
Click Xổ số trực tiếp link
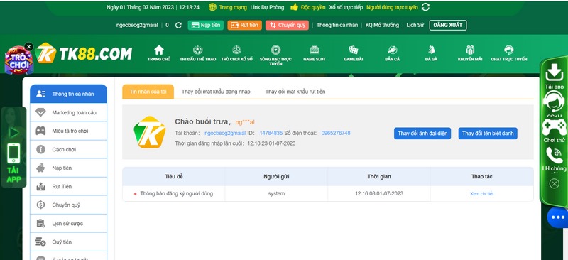tap(346, 7)
